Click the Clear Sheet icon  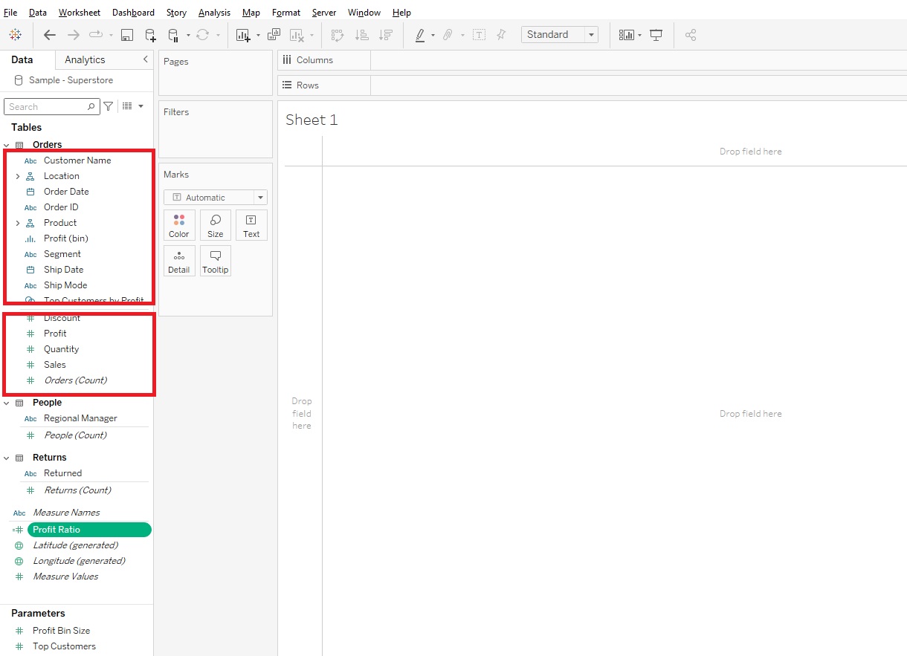pos(297,35)
